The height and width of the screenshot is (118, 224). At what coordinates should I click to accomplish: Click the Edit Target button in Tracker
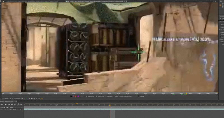point(222,41)
